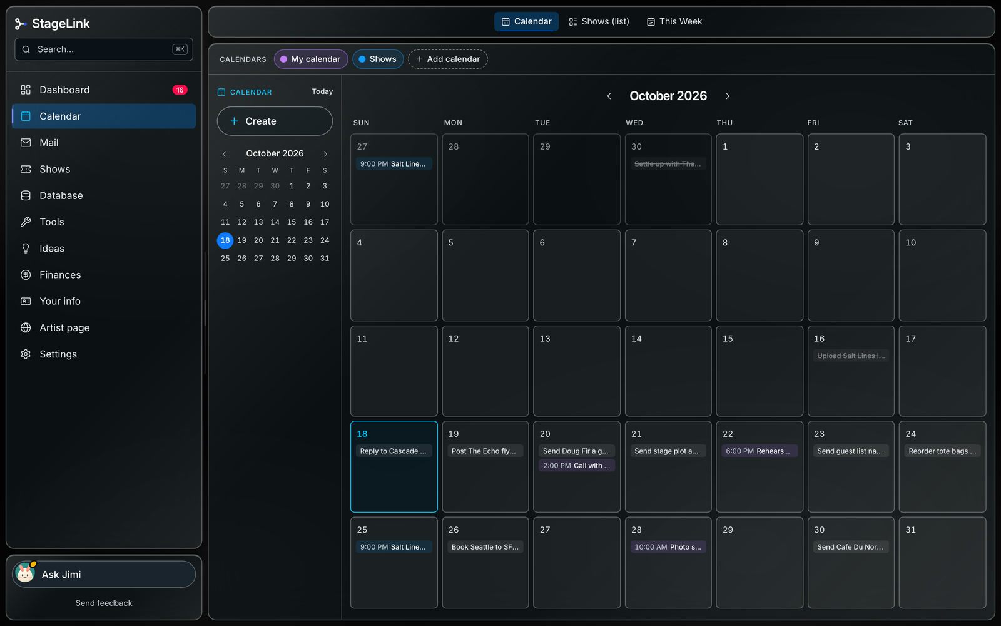Open the Book Seattle to SF task
Image resolution: width=1001 pixels, height=626 pixels.
485,547
